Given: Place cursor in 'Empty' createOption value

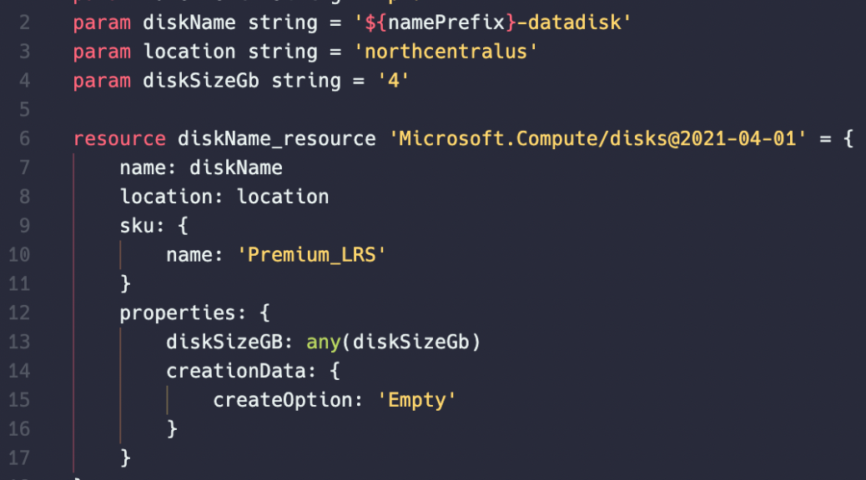Looking at the screenshot, I should pos(416,400).
